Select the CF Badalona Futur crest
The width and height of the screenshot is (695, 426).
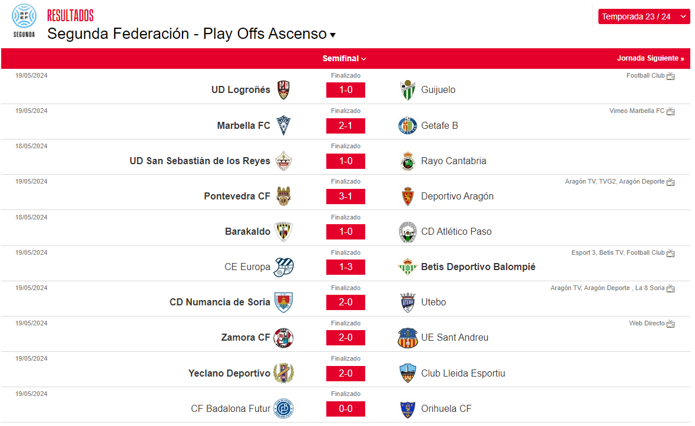pyautogui.click(x=284, y=409)
